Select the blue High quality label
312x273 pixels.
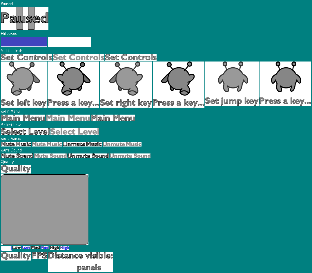65,247
